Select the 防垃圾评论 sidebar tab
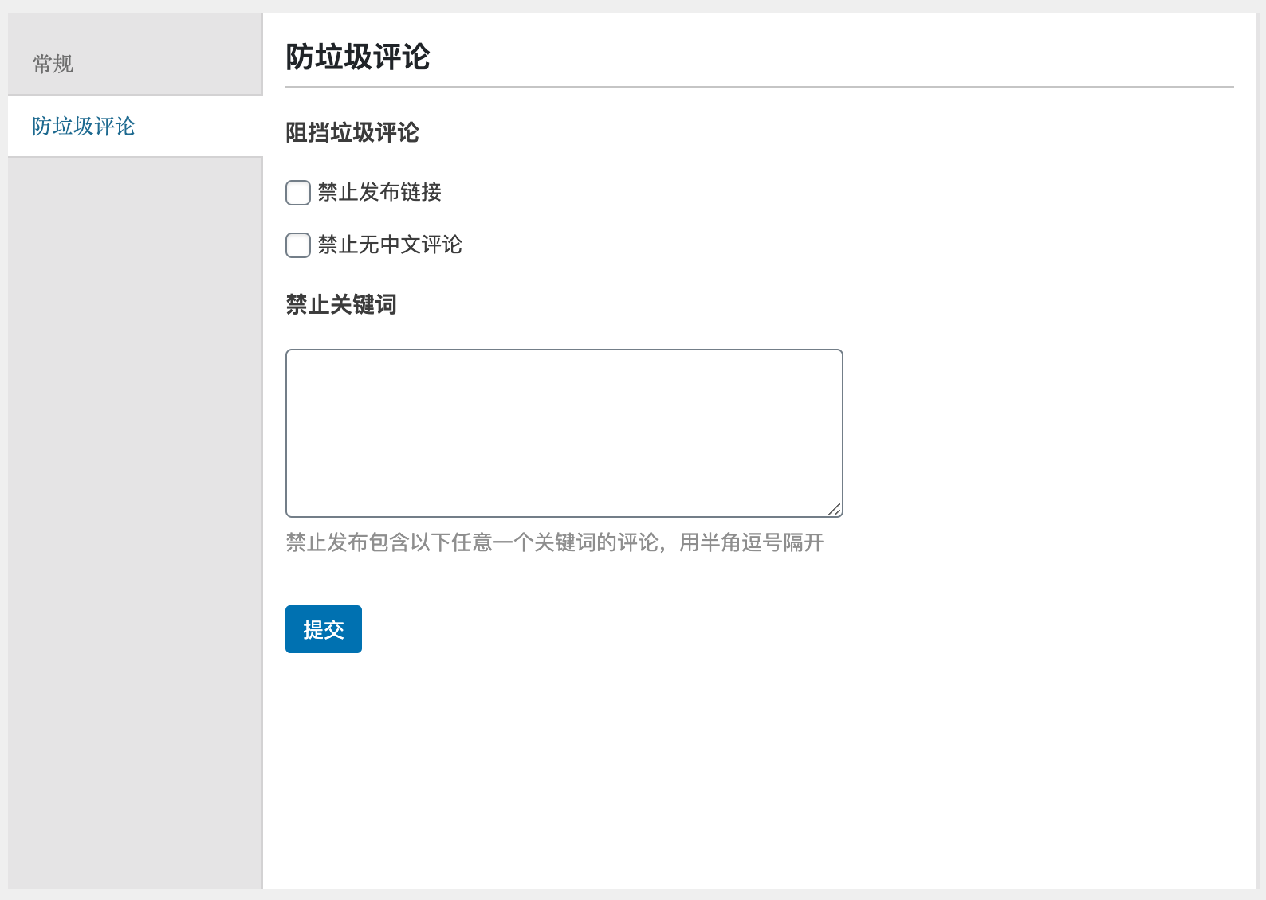 [135, 126]
